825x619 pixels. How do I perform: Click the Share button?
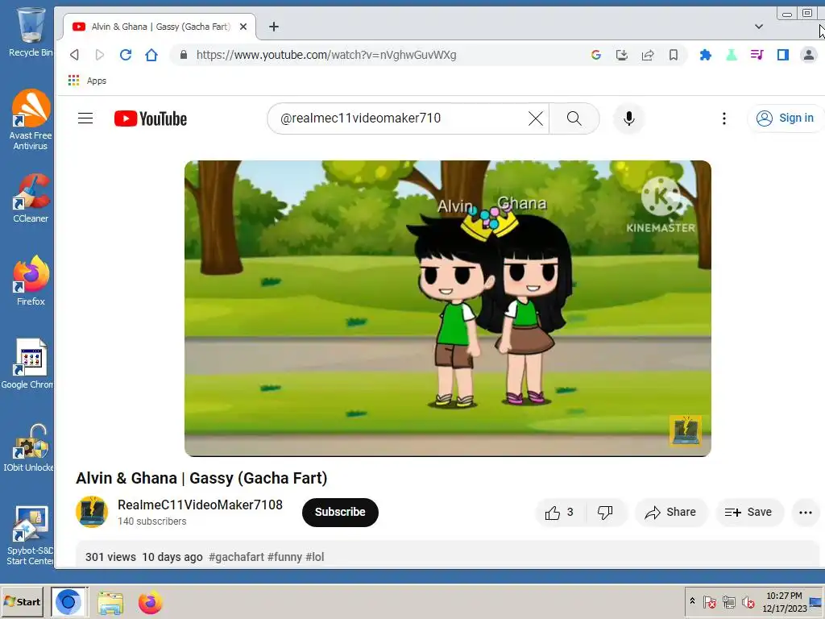coord(670,512)
